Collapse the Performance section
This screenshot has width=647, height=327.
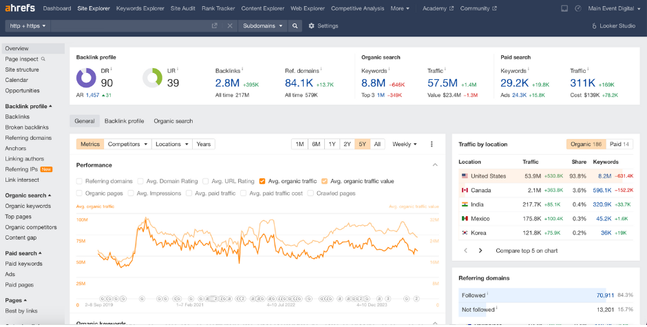click(x=434, y=165)
